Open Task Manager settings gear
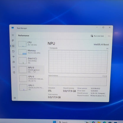 pyautogui.click(x=15, y=98)
